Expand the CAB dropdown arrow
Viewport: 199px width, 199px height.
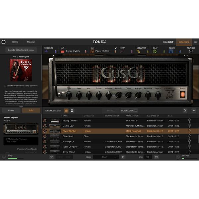pyautogui.click(x=95, y=48)
